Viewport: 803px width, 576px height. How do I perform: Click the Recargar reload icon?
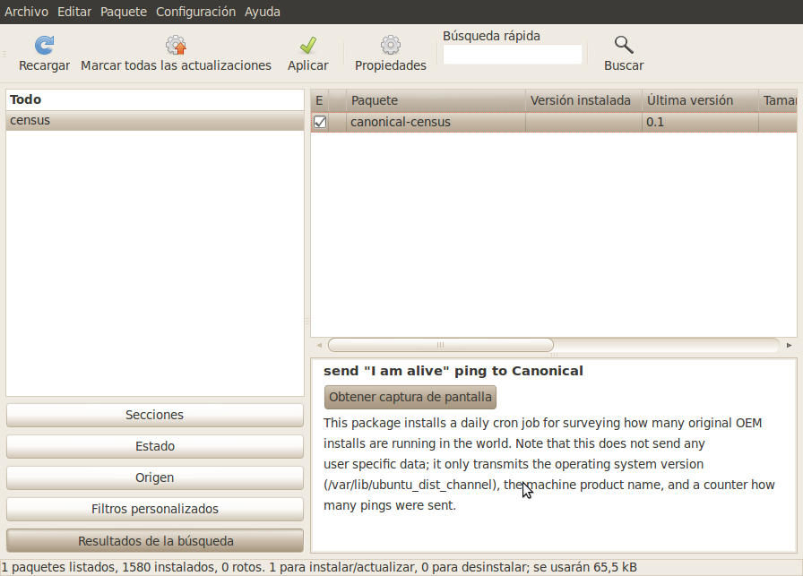pyautogui.click(x=44, y=45)
